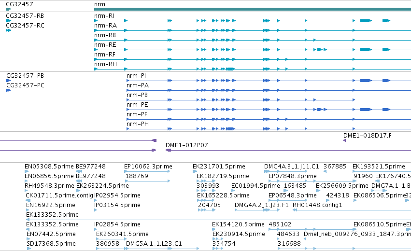
Task: Select EST EP07848.3prime
Action: pos(293,176)
